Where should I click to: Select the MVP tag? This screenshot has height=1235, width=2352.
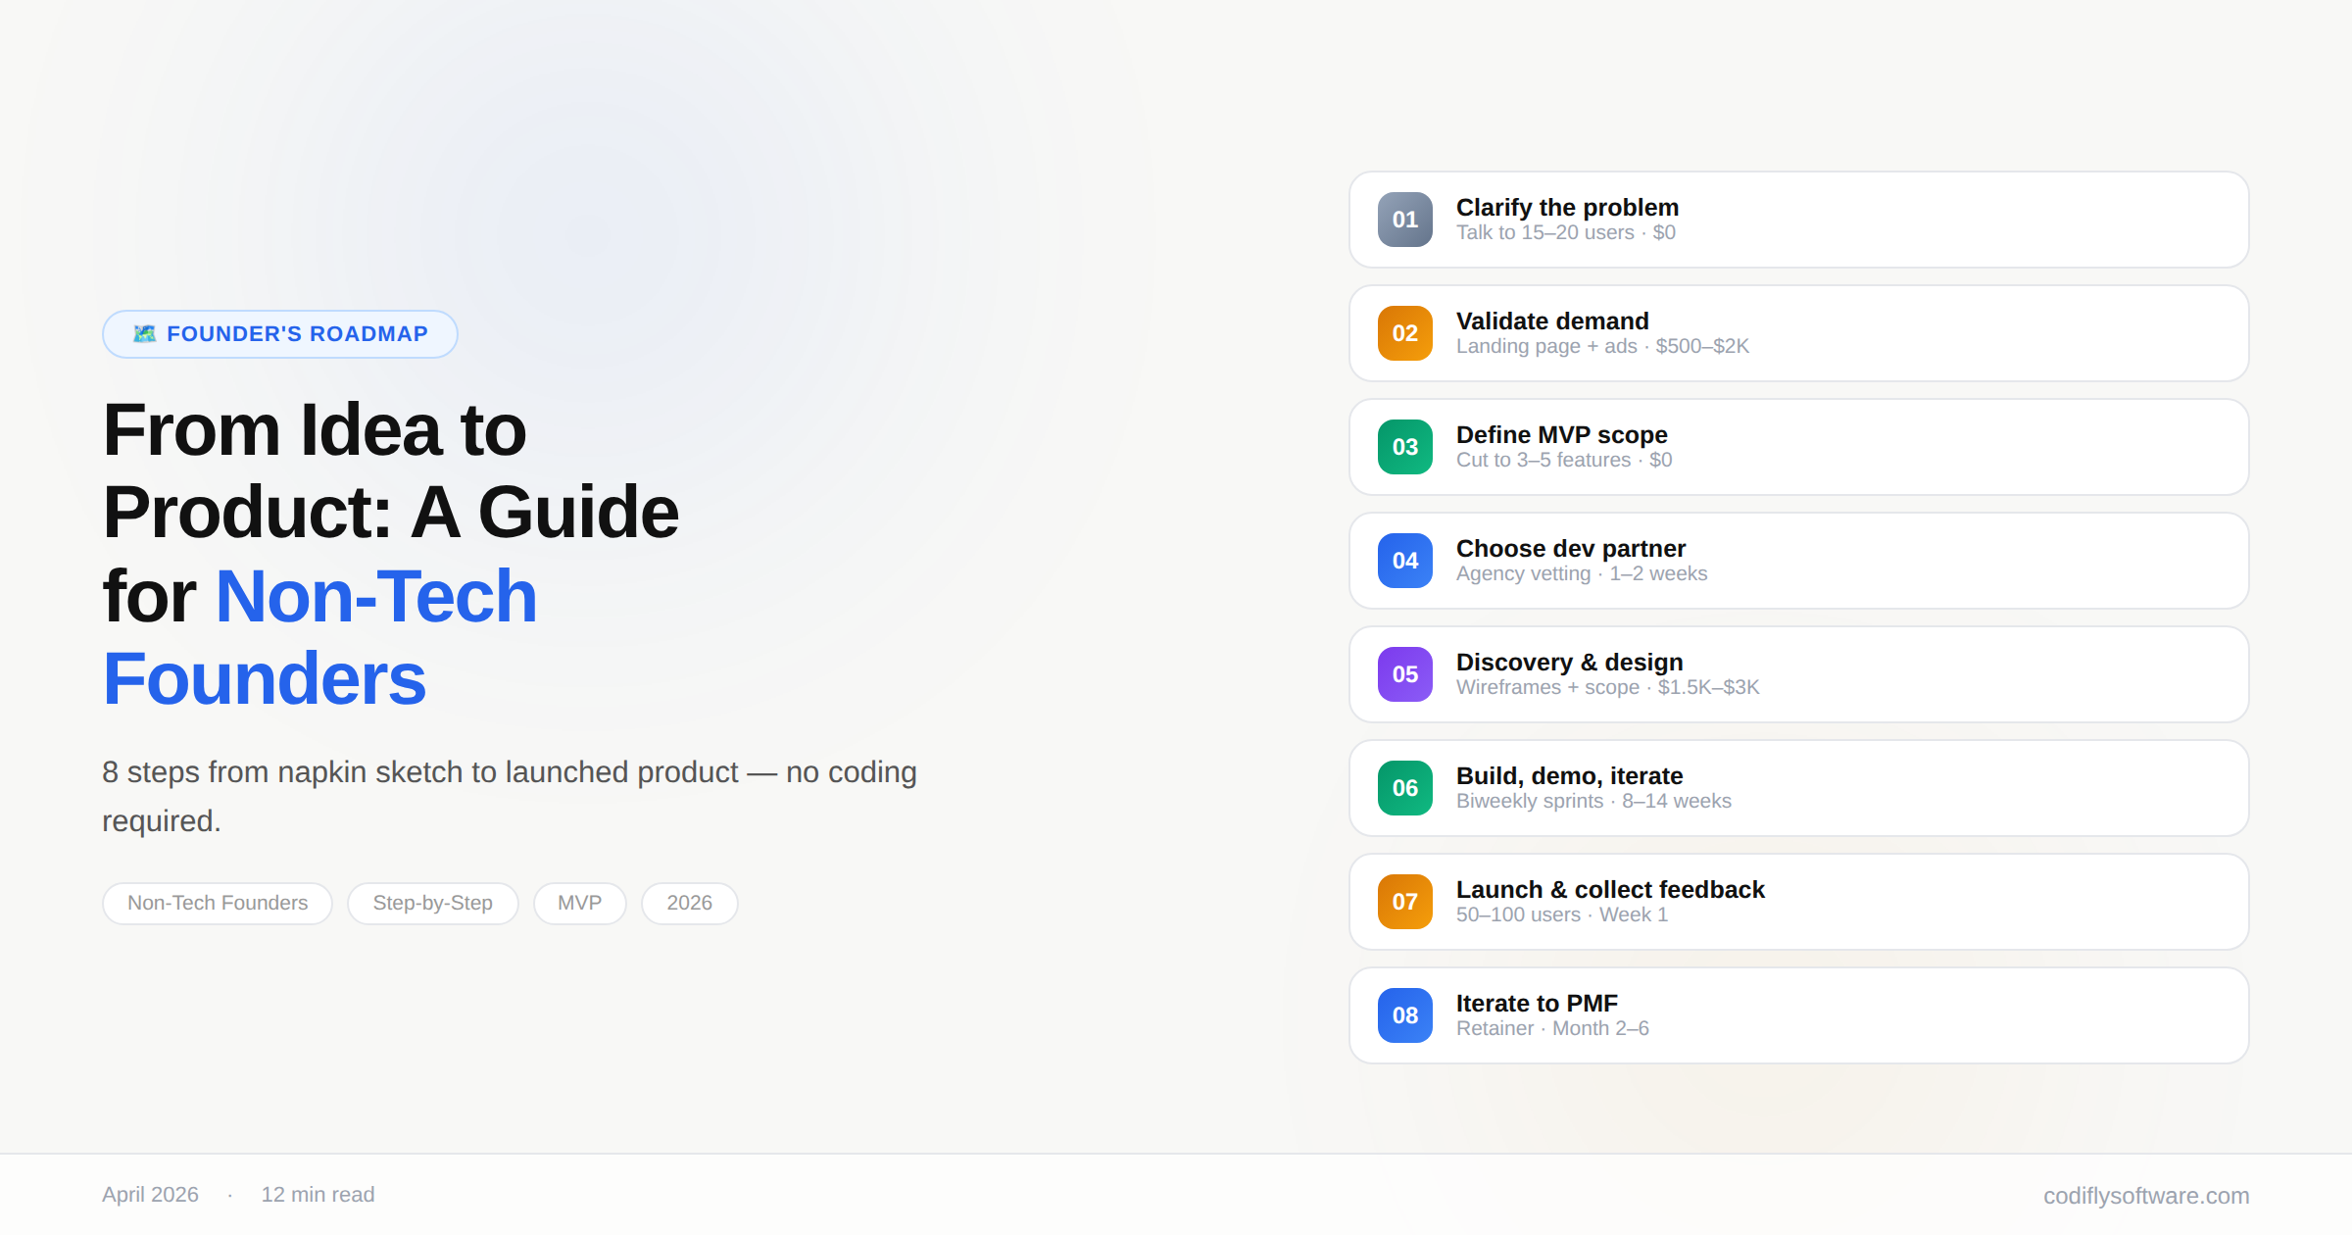(x=579, y=903)
